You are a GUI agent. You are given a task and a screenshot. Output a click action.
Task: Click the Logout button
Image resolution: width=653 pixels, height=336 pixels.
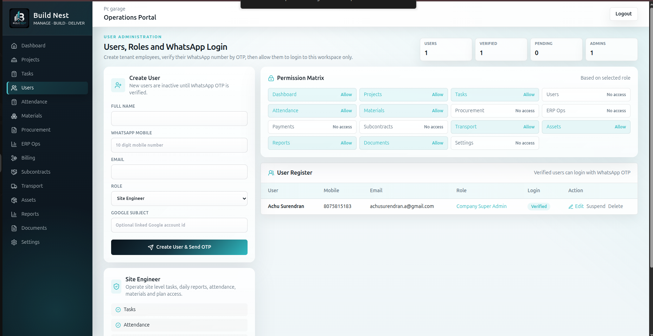click(x=623, y=14)
